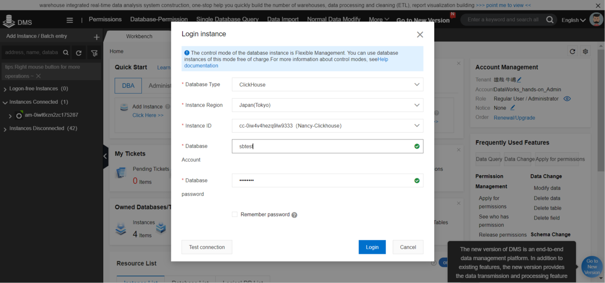Refresh the Home workbench page

[572, 51]
